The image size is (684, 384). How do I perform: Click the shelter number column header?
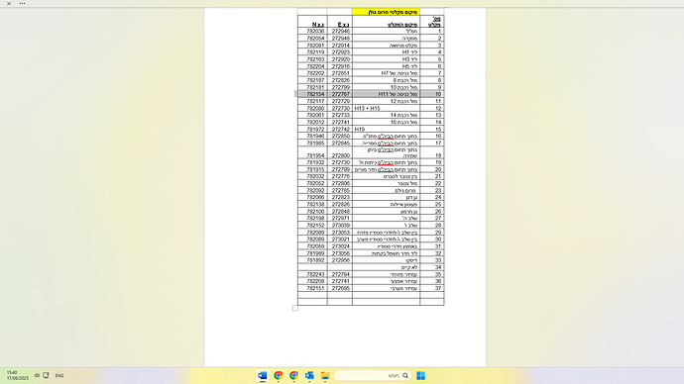pyautogui.click(x=432, y=22)
